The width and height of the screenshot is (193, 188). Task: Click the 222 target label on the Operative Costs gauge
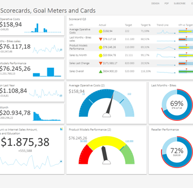(129, 94)
